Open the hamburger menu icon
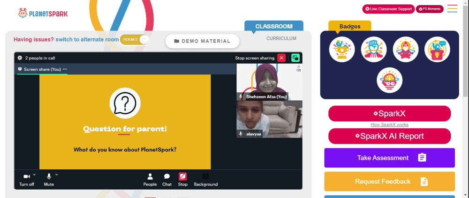 click(452, 8)
